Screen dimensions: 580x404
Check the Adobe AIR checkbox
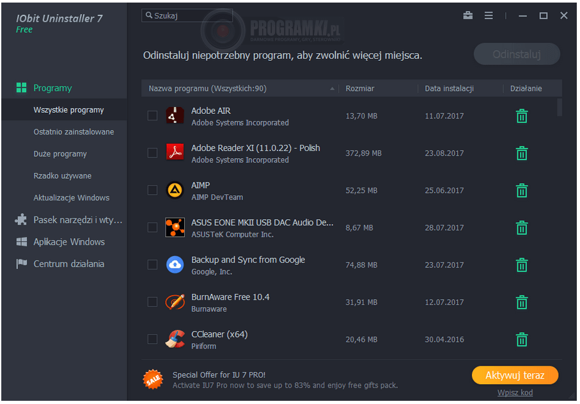point(152,115)
